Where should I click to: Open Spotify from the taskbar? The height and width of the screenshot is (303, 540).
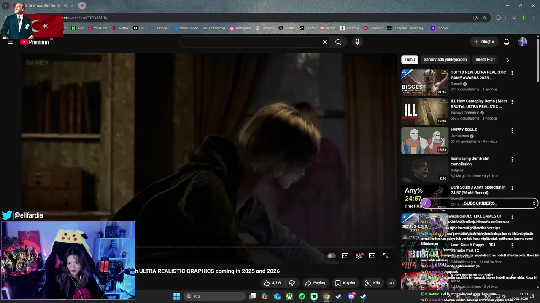pyautogui.click(x=302, y=296)
